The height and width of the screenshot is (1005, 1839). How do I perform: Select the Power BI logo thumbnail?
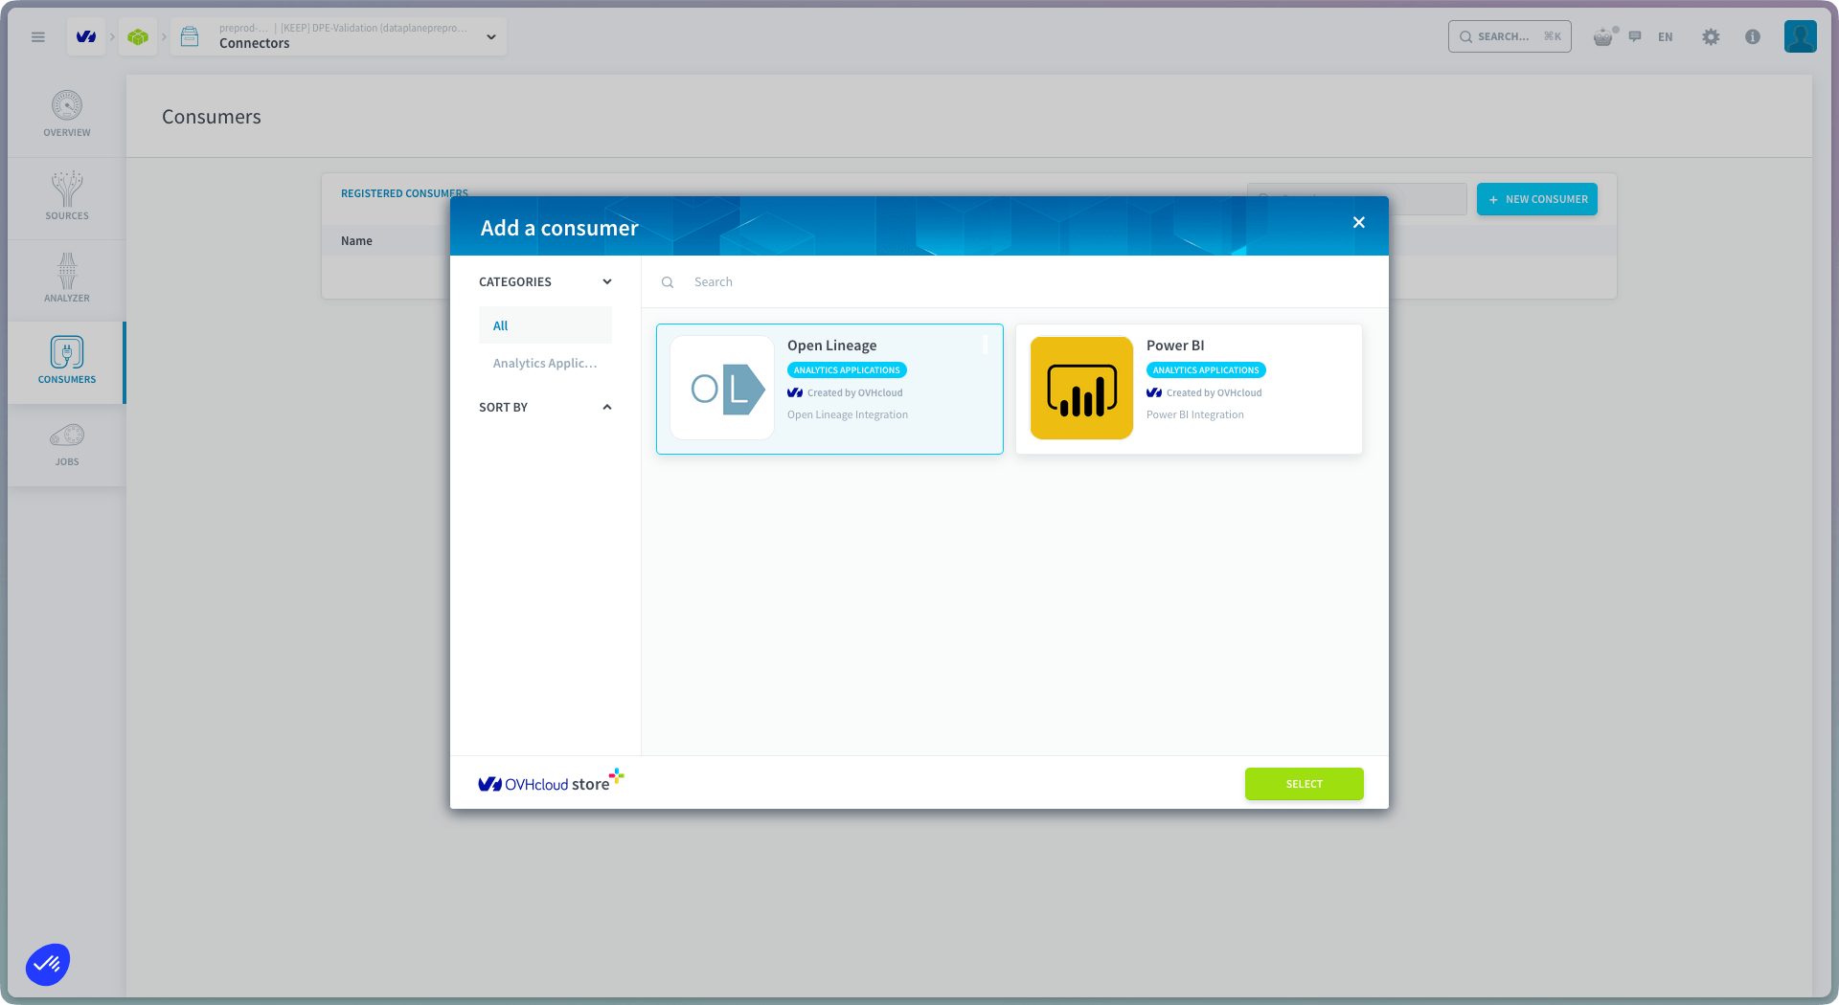(x=1081, y=388)
